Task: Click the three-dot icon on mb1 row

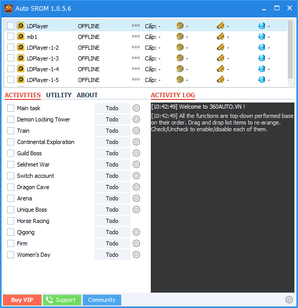Action: pyautogui.click(x=135, y=36)
